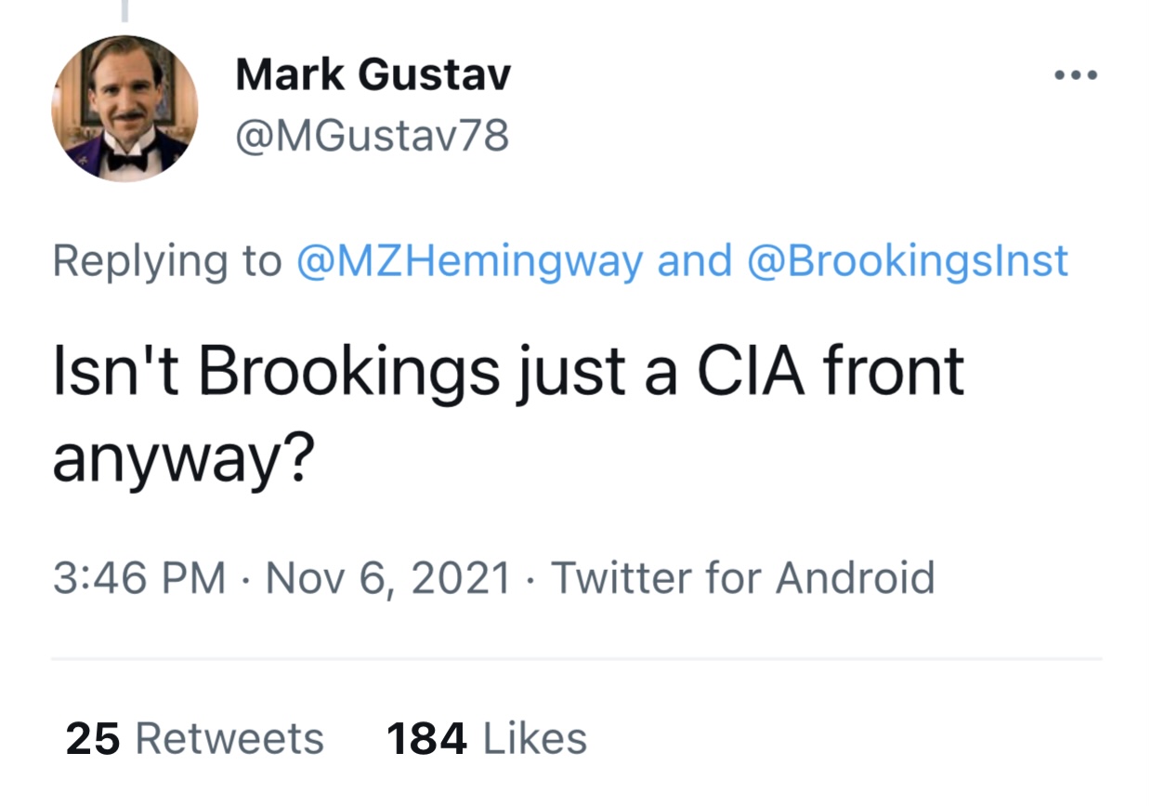View the list of 25 Retweets
This screenshot has height=806, width=1151.
(x=195, y=739)
